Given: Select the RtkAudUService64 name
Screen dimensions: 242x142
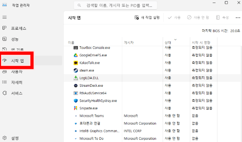Looking at the screenshot, I should coord(93,93).
